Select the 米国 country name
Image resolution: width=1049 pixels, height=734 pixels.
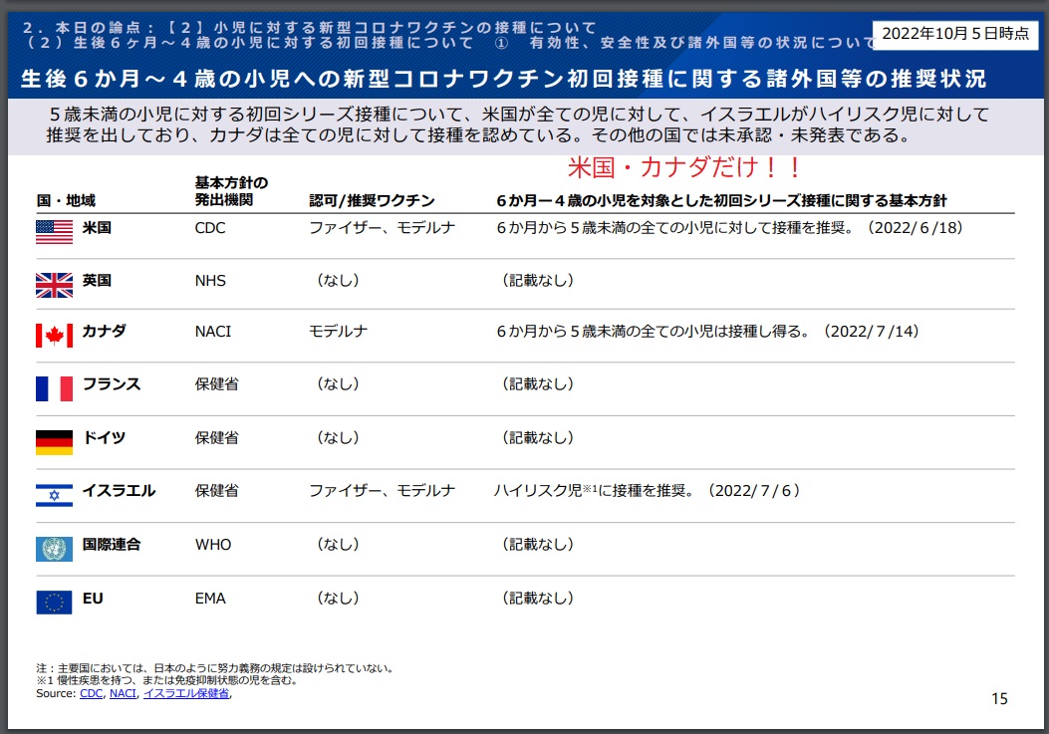[x=97, y=227]
